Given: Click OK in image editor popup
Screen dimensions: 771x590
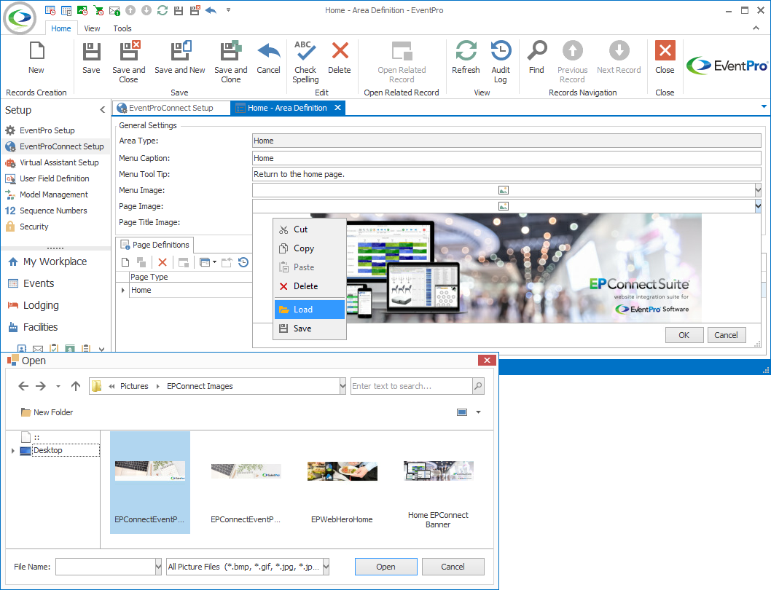Looking at the screenshot, I should click(x=684, y=335).
